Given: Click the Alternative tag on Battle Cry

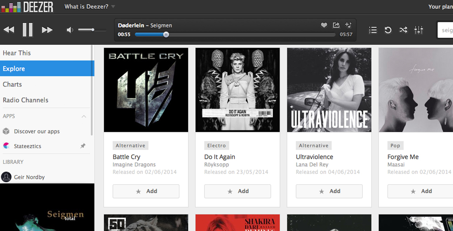Looking at the screenshot, I should coord(130,145).
